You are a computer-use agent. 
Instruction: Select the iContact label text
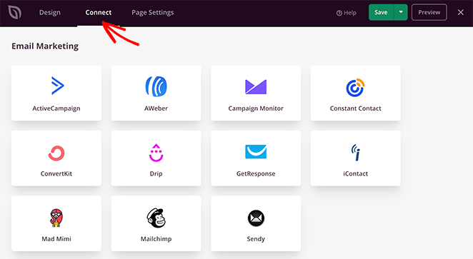click(x=355, y=174)
